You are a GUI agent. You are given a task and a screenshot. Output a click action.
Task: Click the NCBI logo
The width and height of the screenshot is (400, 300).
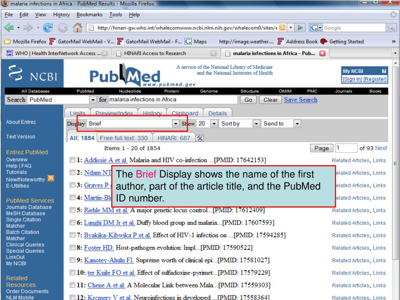[x=32, y=73]
